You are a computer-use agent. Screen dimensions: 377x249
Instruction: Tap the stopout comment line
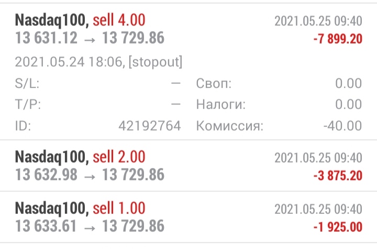point(98,62)
